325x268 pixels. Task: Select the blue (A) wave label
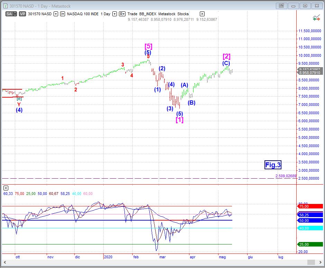[184, 85]
